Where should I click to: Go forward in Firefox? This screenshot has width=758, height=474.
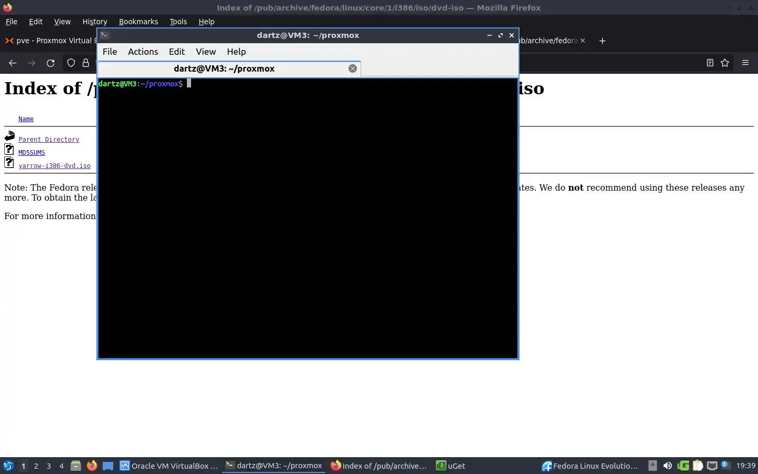point(32,63)
